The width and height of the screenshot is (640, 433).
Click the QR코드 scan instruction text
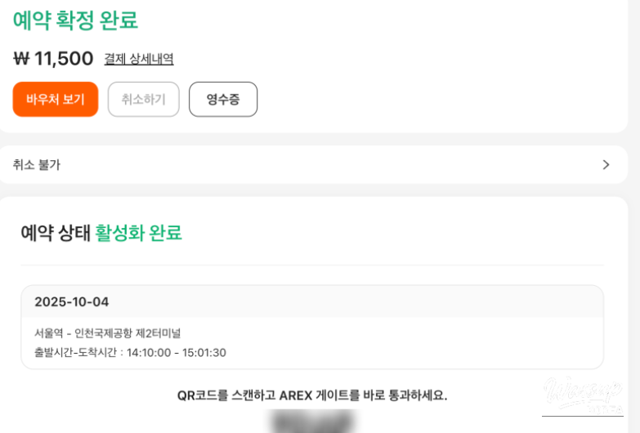312,395
